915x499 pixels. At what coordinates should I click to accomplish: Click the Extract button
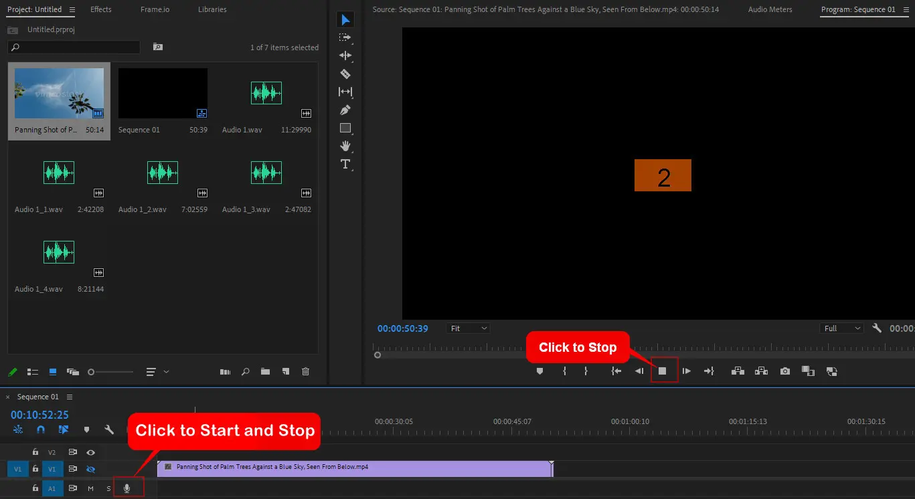click(761, 371)
